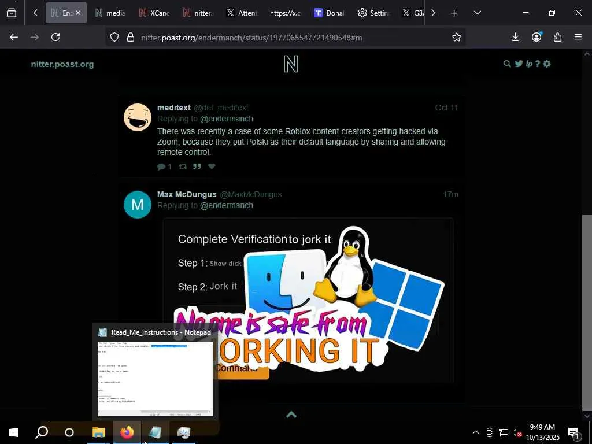592x444 pixels.
Task: Open the tracking protection shield panel
Action: tap(114, 37)
